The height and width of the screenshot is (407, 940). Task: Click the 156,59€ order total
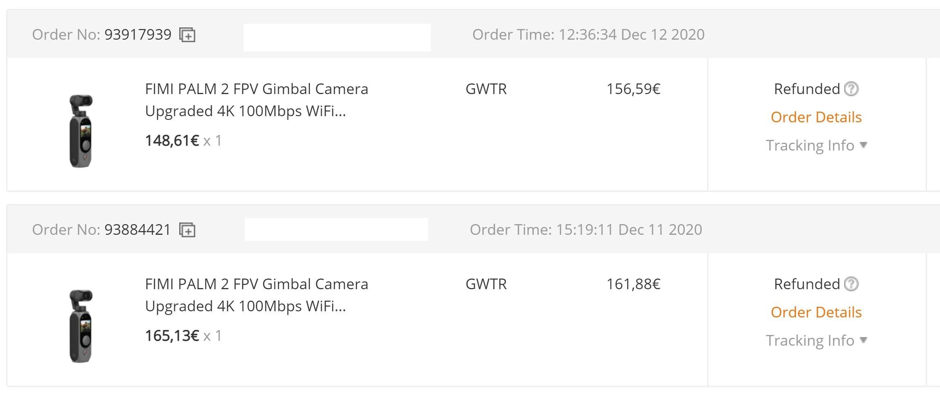click(633, 89)
